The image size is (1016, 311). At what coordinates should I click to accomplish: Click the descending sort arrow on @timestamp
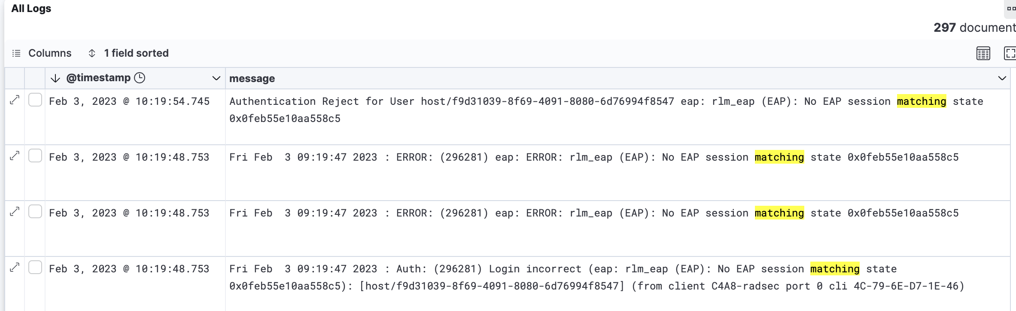point(55,78)
